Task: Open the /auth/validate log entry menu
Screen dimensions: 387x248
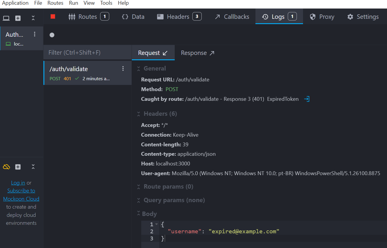Action: (123, 68)
